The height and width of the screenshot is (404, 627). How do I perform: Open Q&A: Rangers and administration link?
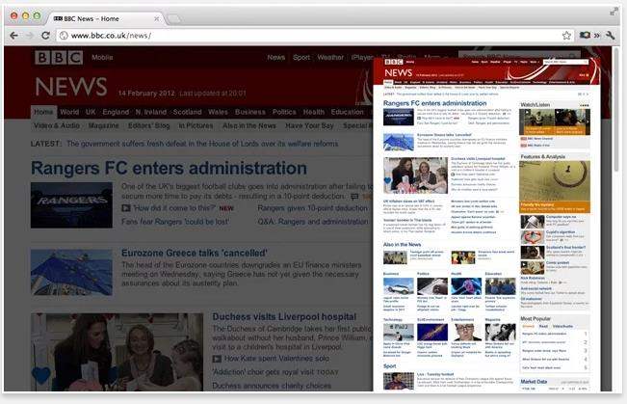[x=313, y=222]
